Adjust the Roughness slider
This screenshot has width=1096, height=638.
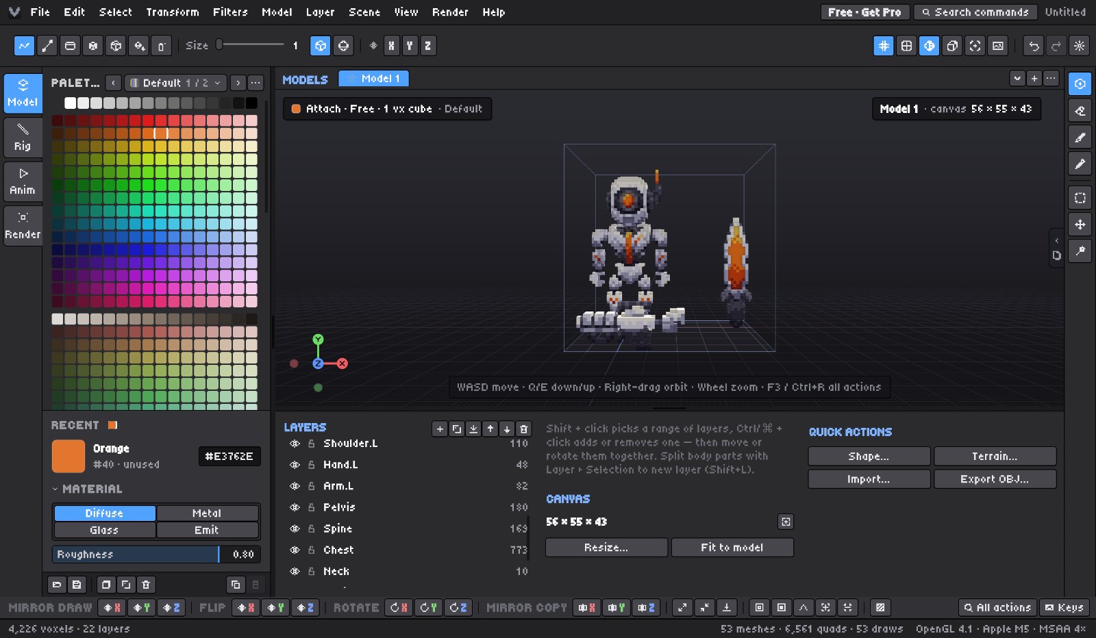pyautogui.click(x=156, y=554)
